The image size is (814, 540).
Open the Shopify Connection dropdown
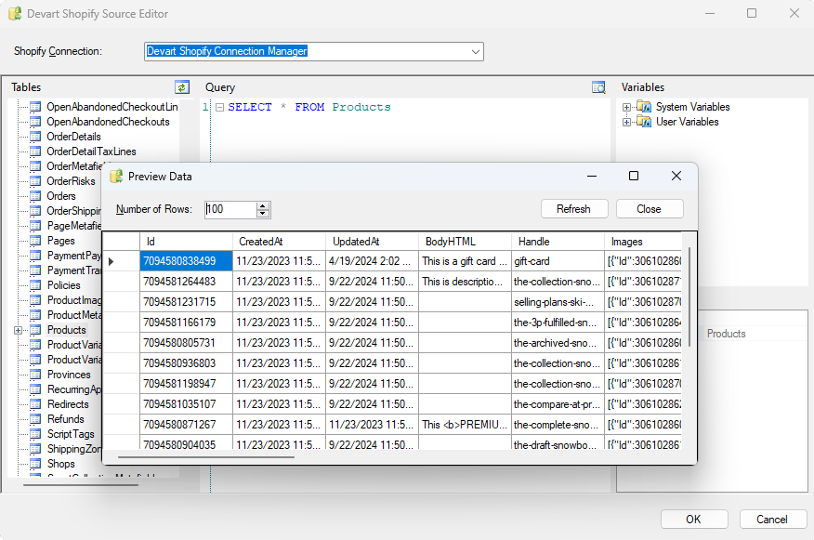point(476,52)
